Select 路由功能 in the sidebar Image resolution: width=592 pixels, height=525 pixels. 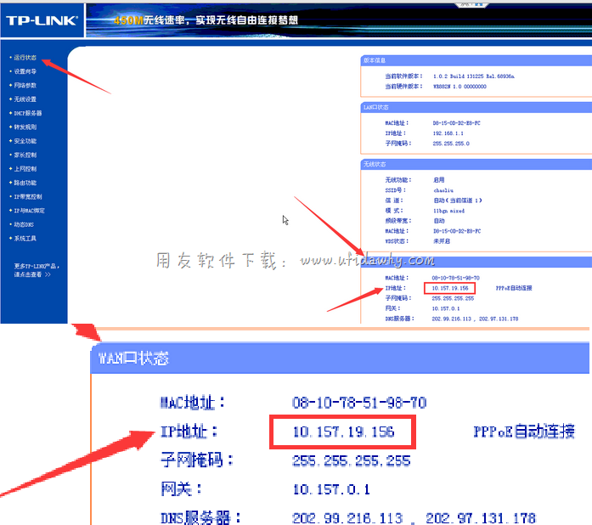click(25, 183)
